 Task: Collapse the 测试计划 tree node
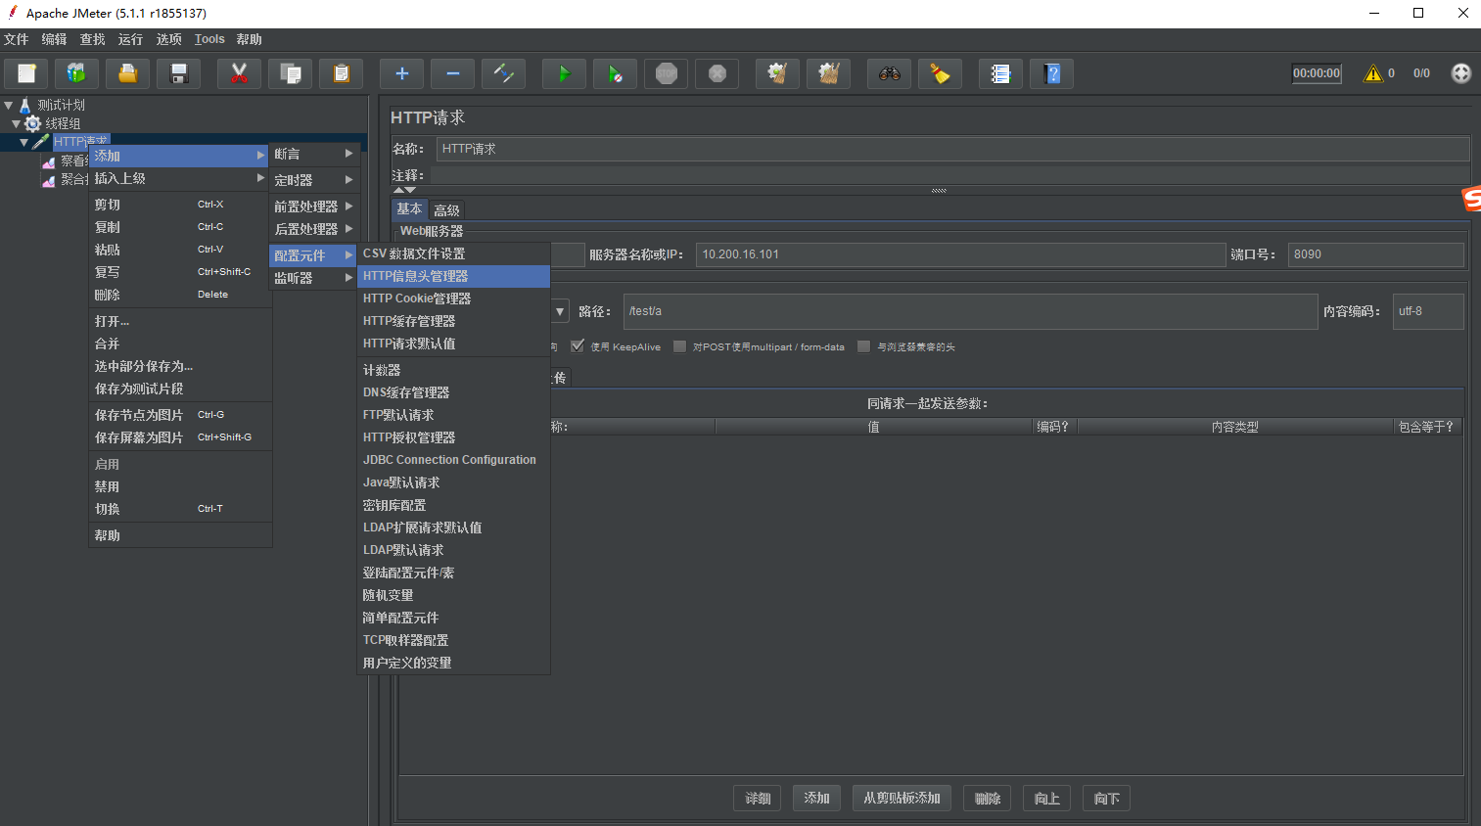[8, 105]
